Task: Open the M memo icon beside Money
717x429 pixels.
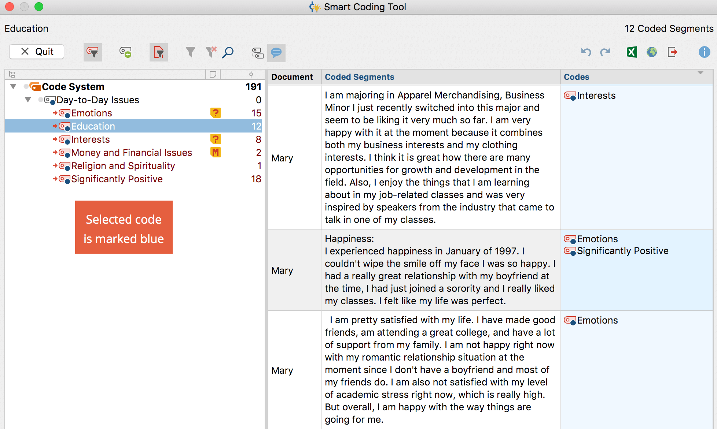Action: (216, 152)
